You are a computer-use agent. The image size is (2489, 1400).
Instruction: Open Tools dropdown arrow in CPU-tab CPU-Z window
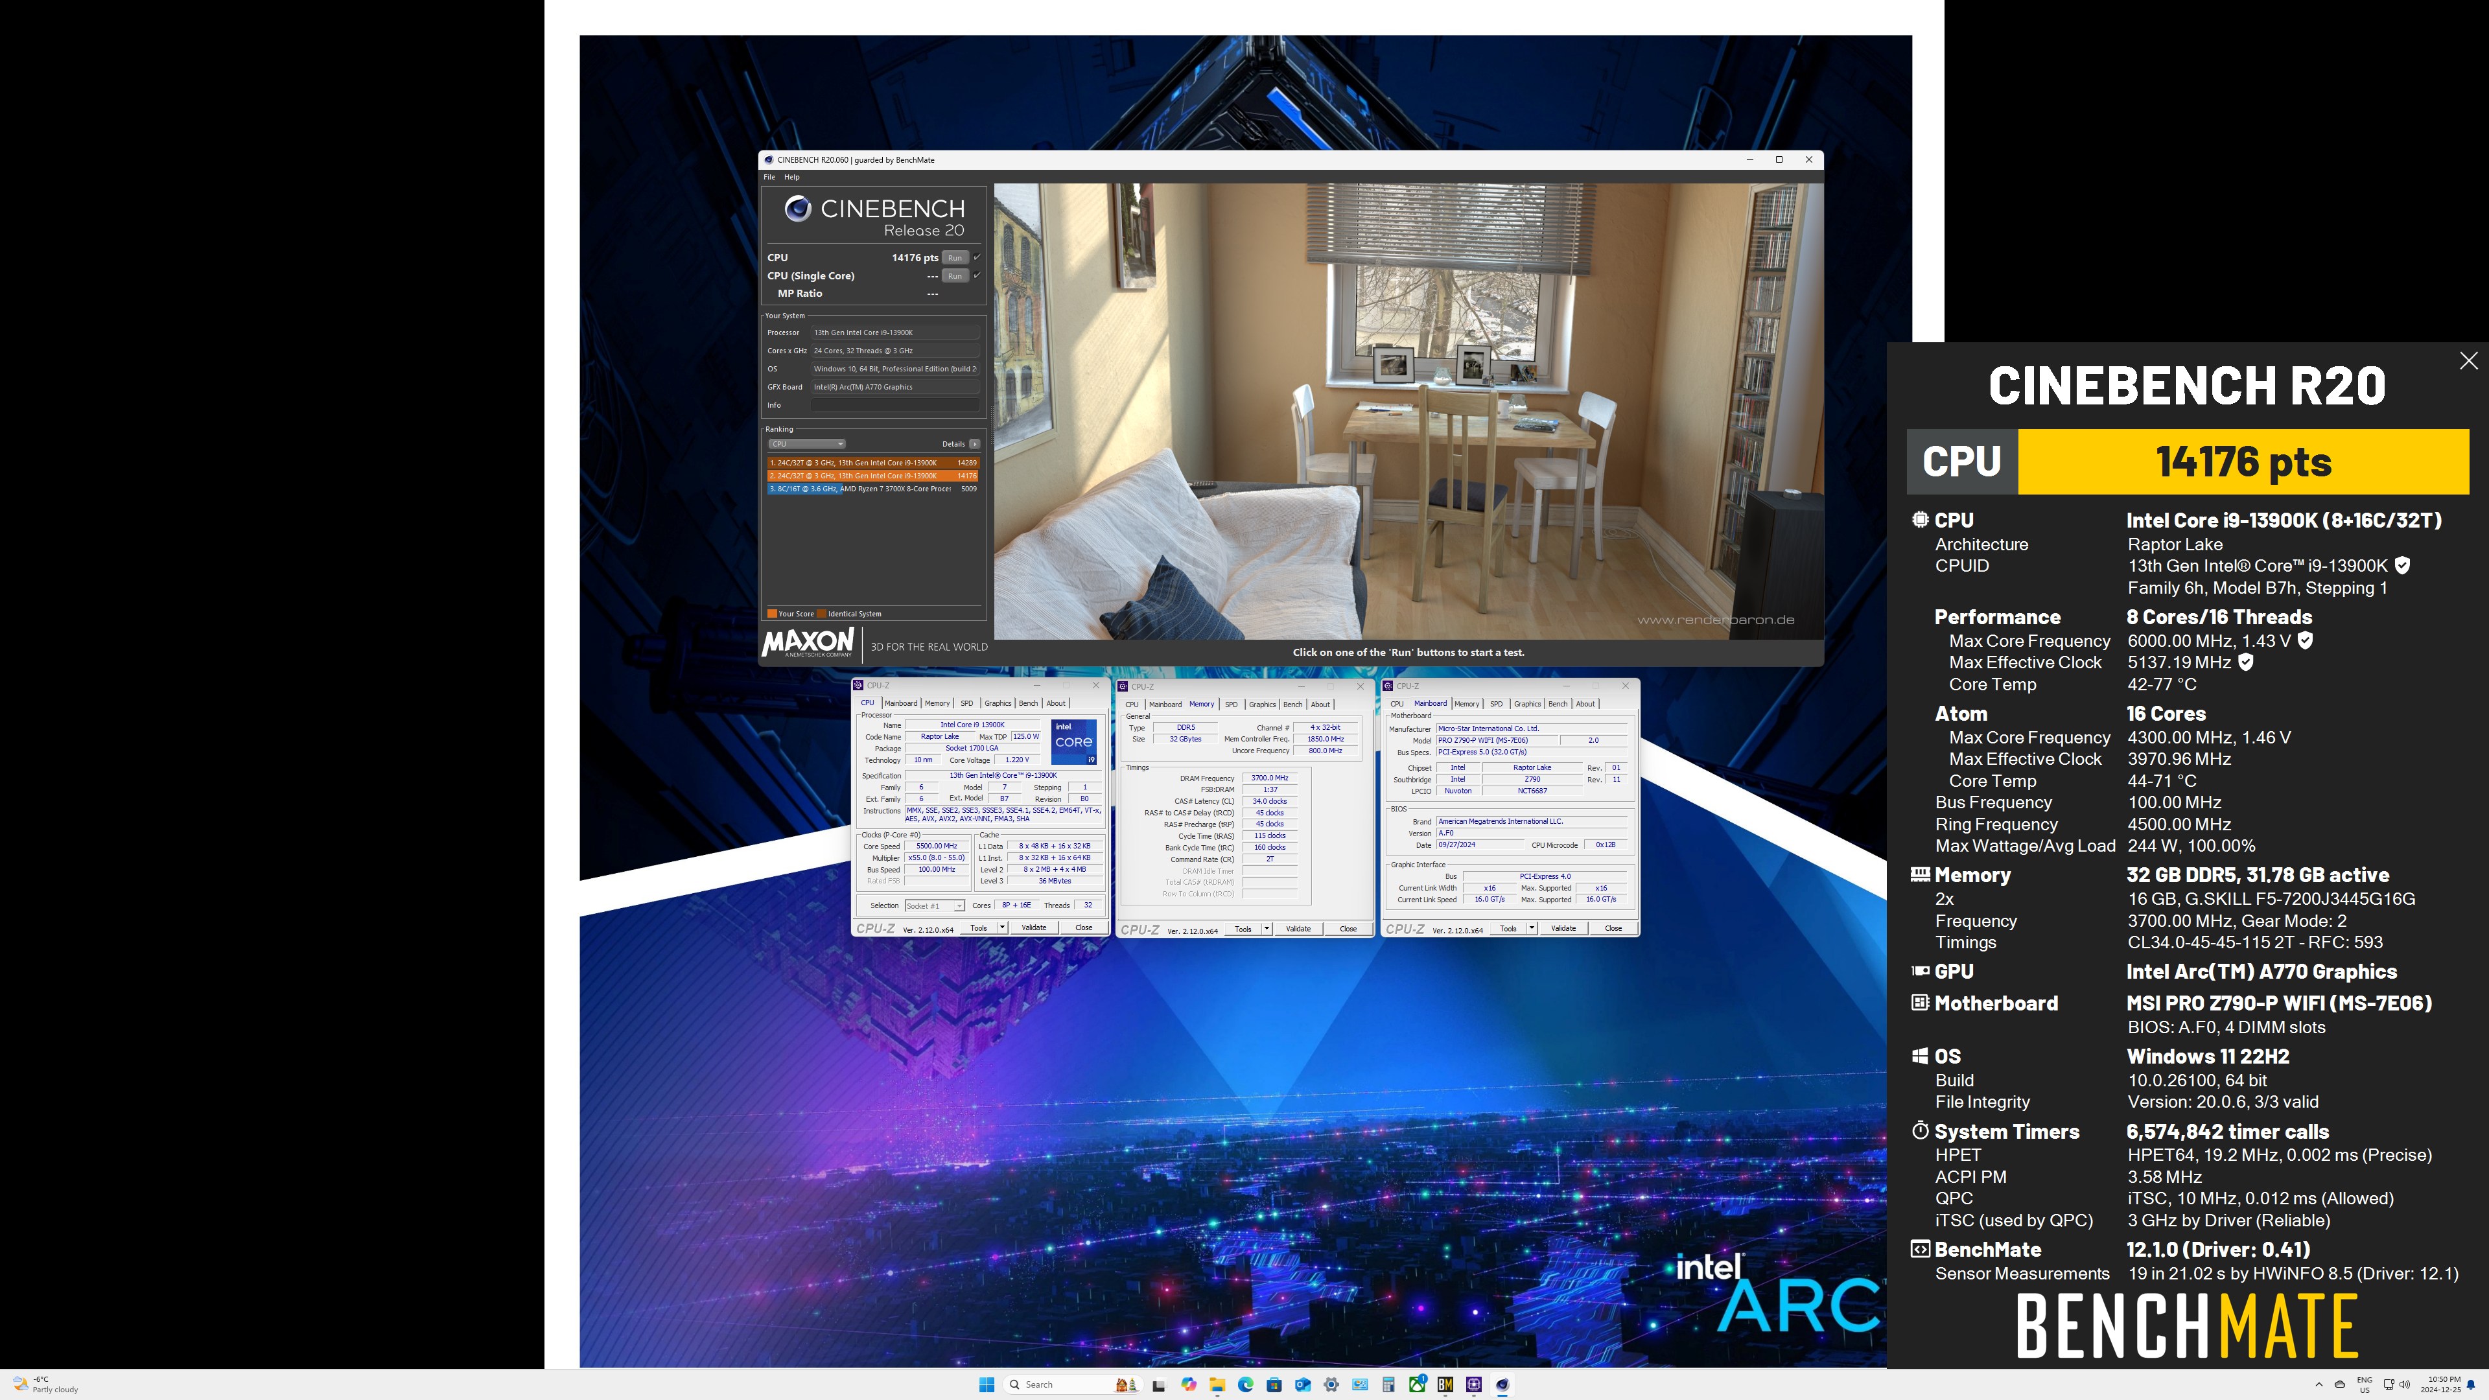click(1002, 927)
